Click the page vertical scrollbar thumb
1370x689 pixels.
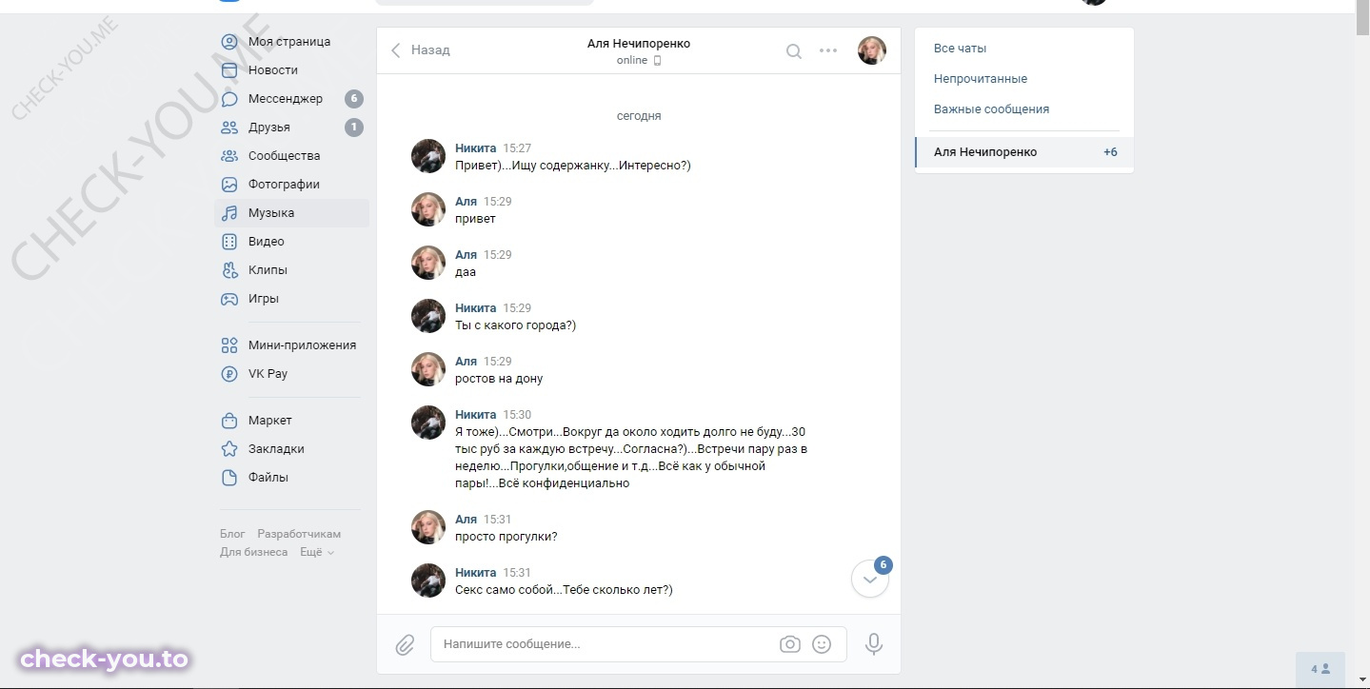pos(1362,17)
